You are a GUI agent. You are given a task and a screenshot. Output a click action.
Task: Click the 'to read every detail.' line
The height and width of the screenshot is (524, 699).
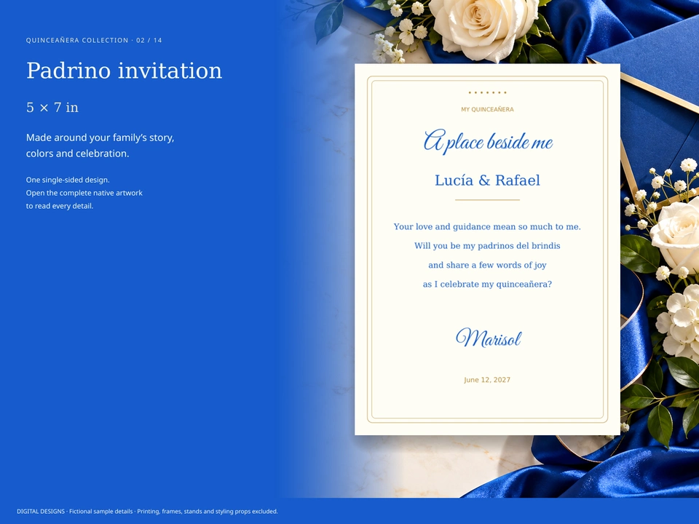60,206
